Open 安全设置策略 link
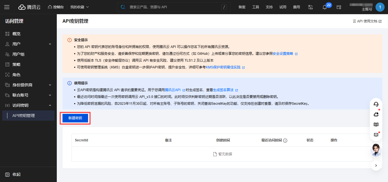The height and width of the screenshot is (182, 388). click(285, 54)
